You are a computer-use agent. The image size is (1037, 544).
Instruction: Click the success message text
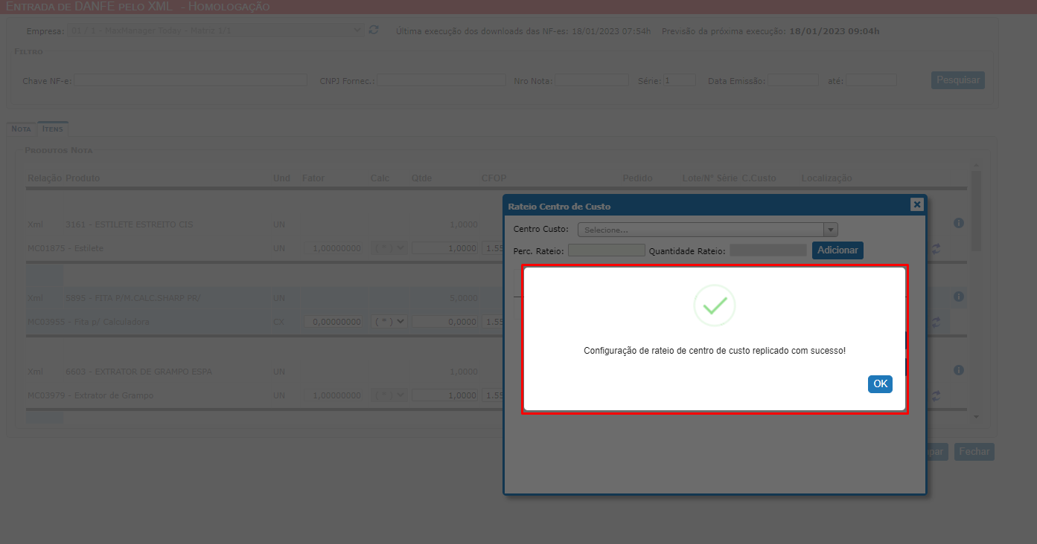coord(715,350)
